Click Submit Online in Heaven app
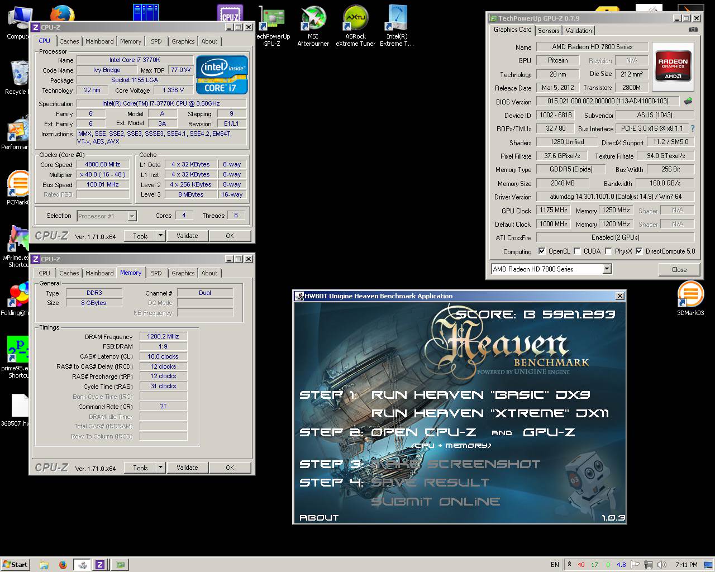The image size is (715, 572). [x=436, y=502]
